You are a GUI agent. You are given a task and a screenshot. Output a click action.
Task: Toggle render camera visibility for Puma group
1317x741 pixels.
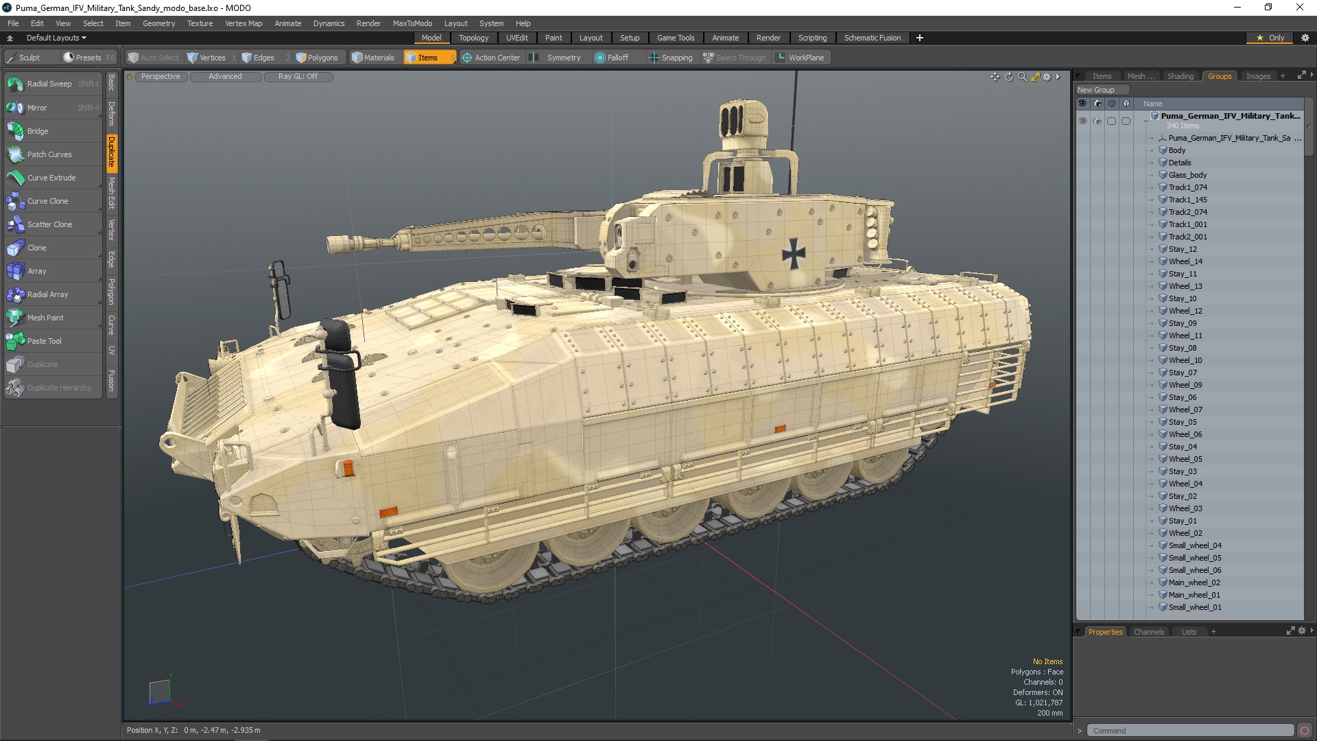click(x=1097, y=121)
